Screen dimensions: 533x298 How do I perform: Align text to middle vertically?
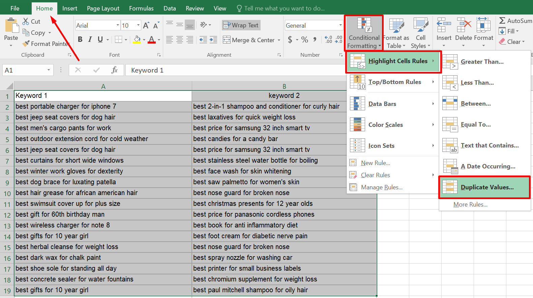[180, 25]
